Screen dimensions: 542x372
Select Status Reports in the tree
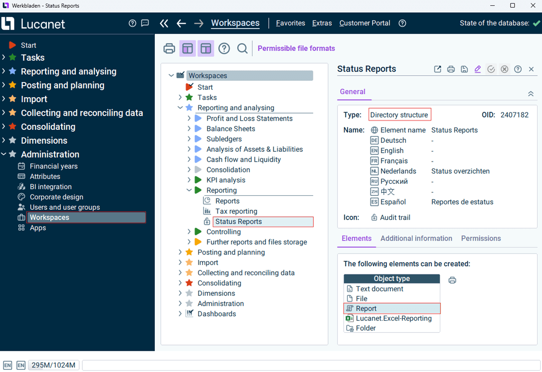point(263,222)
